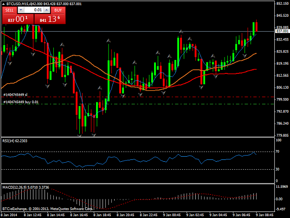
Task: Click the MACD 0.00 scale value
Action: 279,199
